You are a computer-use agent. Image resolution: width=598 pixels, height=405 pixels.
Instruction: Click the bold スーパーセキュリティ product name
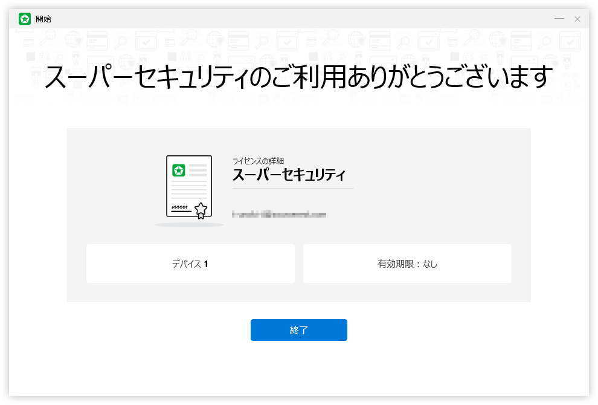[x=289, y=175]
